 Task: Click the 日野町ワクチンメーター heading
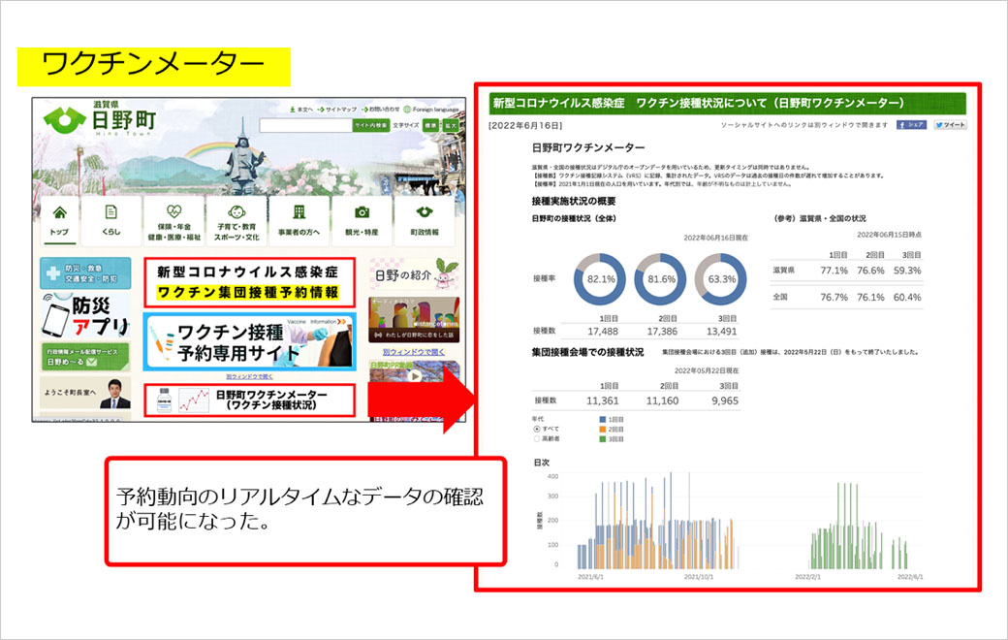(x=587, y=148)
